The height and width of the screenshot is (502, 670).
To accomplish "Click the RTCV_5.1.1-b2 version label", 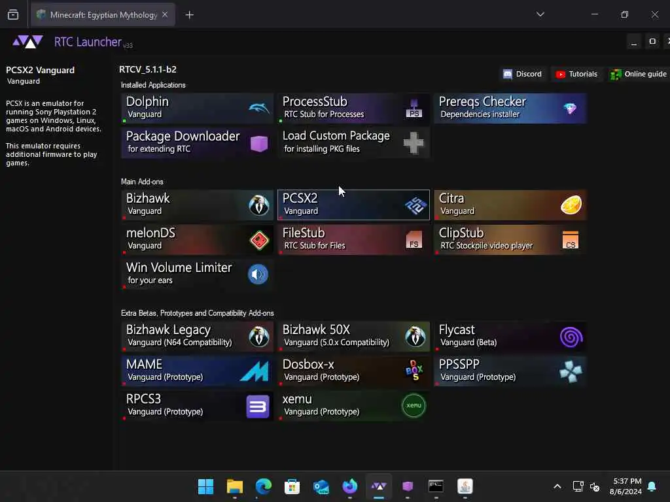I will [148, 69].
